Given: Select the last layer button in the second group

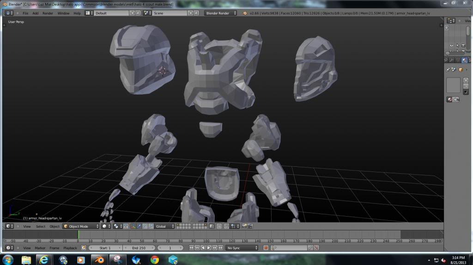Looking at the screenshot, I should click(206, 228).
